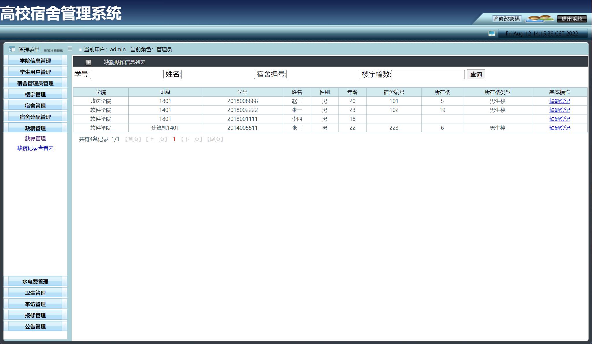Expand the 学院信息管理 menu section
The height and width of the screenshot is (344, 592).
35,61
